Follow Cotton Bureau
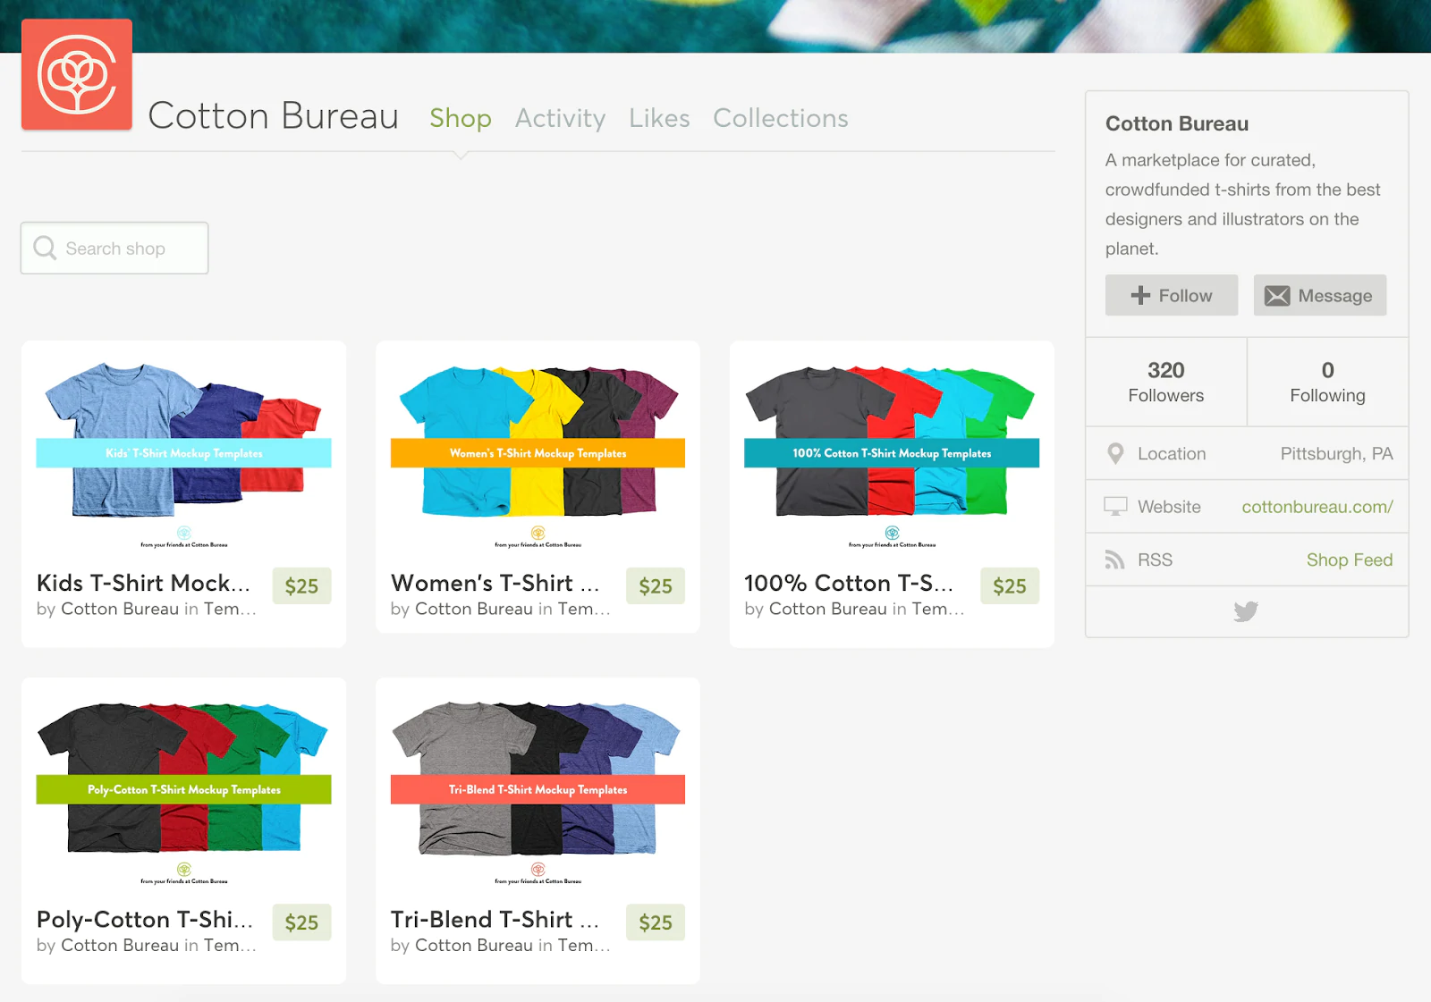This screenshot has width=1431, height=1002. pos(1172,295)
